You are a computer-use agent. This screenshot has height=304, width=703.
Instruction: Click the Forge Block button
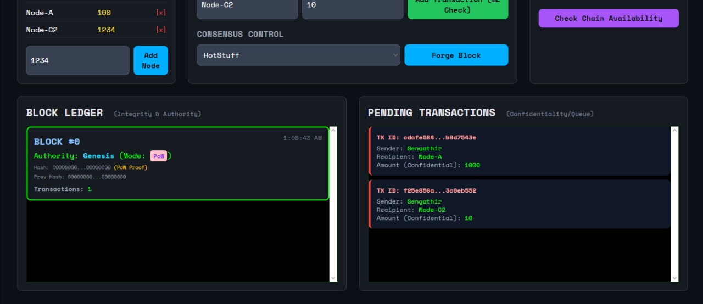[x=456, y=55]
